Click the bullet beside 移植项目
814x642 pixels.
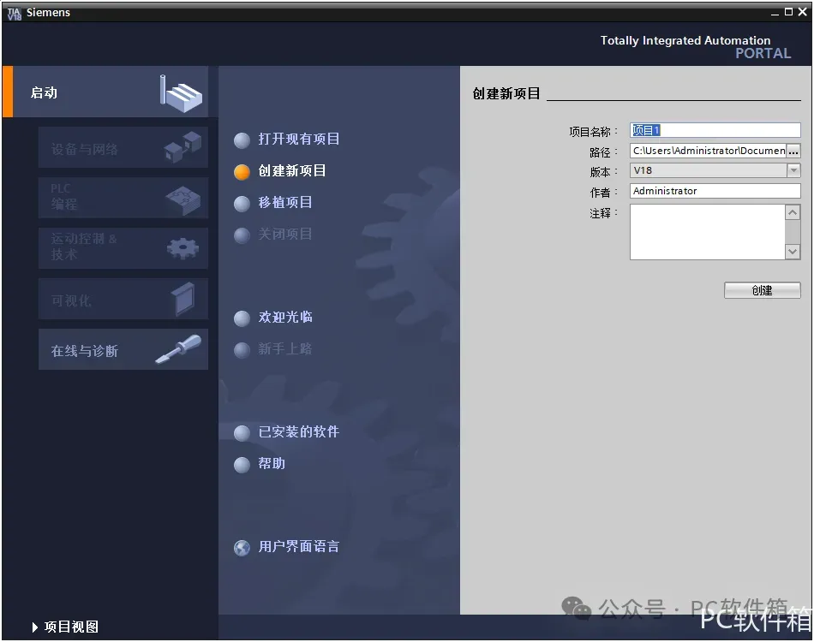242,204
